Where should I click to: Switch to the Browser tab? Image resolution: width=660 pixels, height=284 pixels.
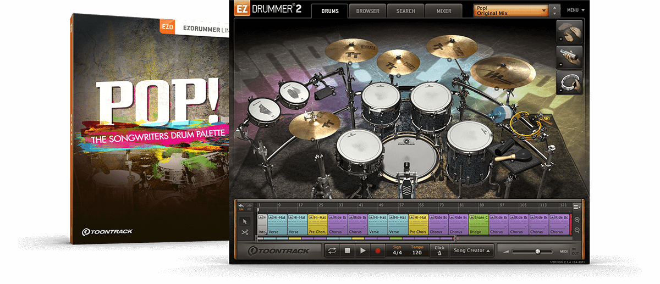pyautogui.click(x=367, y=11)
